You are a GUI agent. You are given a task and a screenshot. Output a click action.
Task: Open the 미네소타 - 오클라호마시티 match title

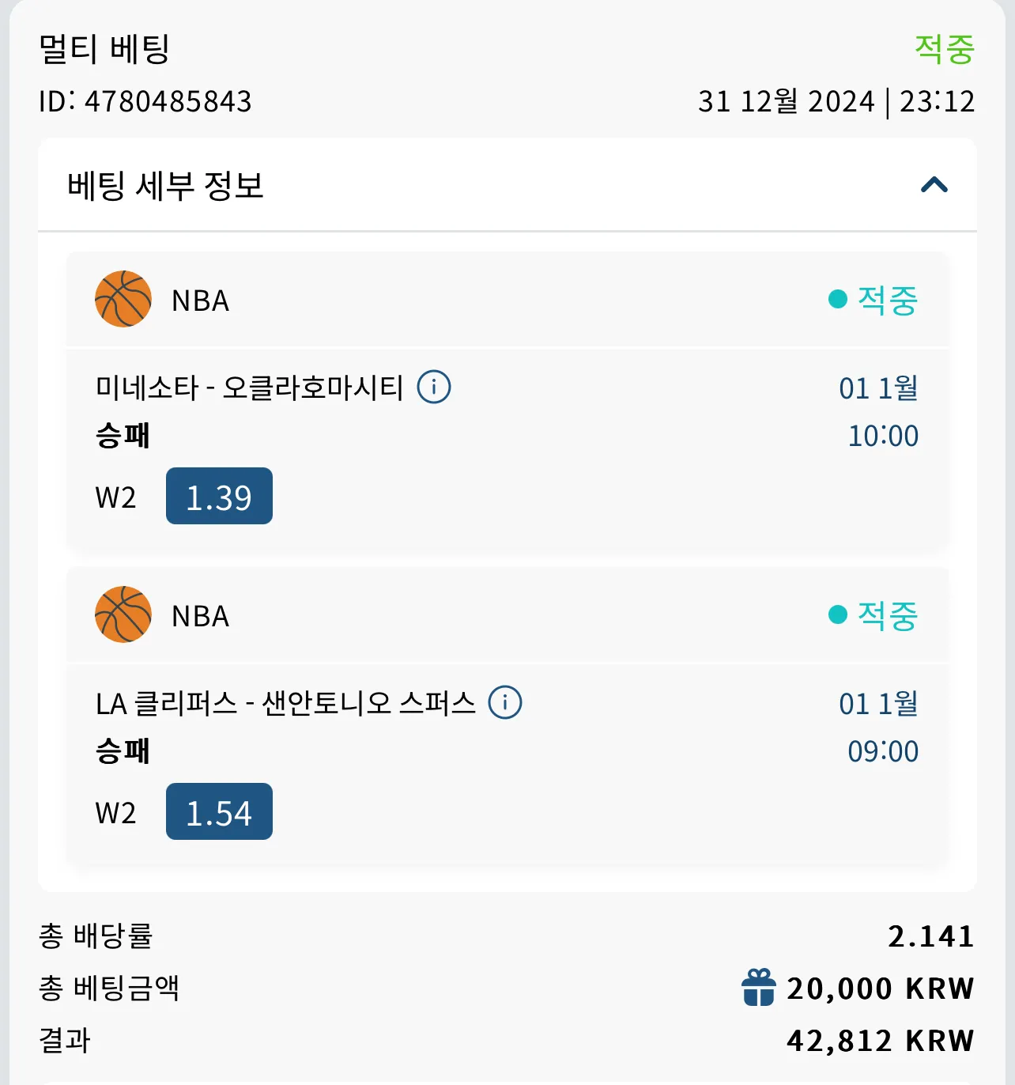click(250, 387)
